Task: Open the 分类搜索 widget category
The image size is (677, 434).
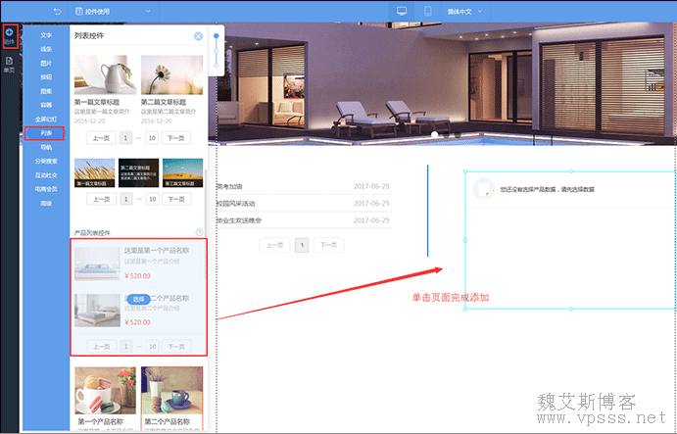Action: tap(46, 161)
